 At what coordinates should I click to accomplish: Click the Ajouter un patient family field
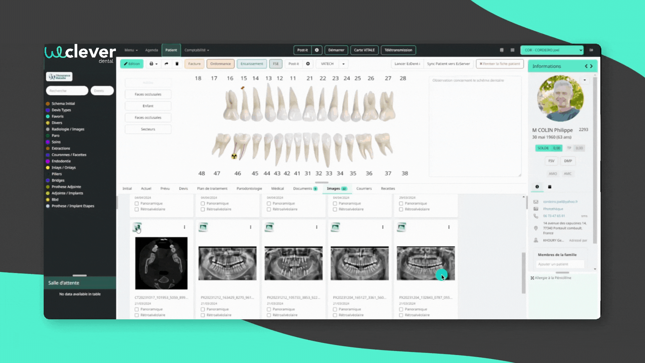(560, 264)
